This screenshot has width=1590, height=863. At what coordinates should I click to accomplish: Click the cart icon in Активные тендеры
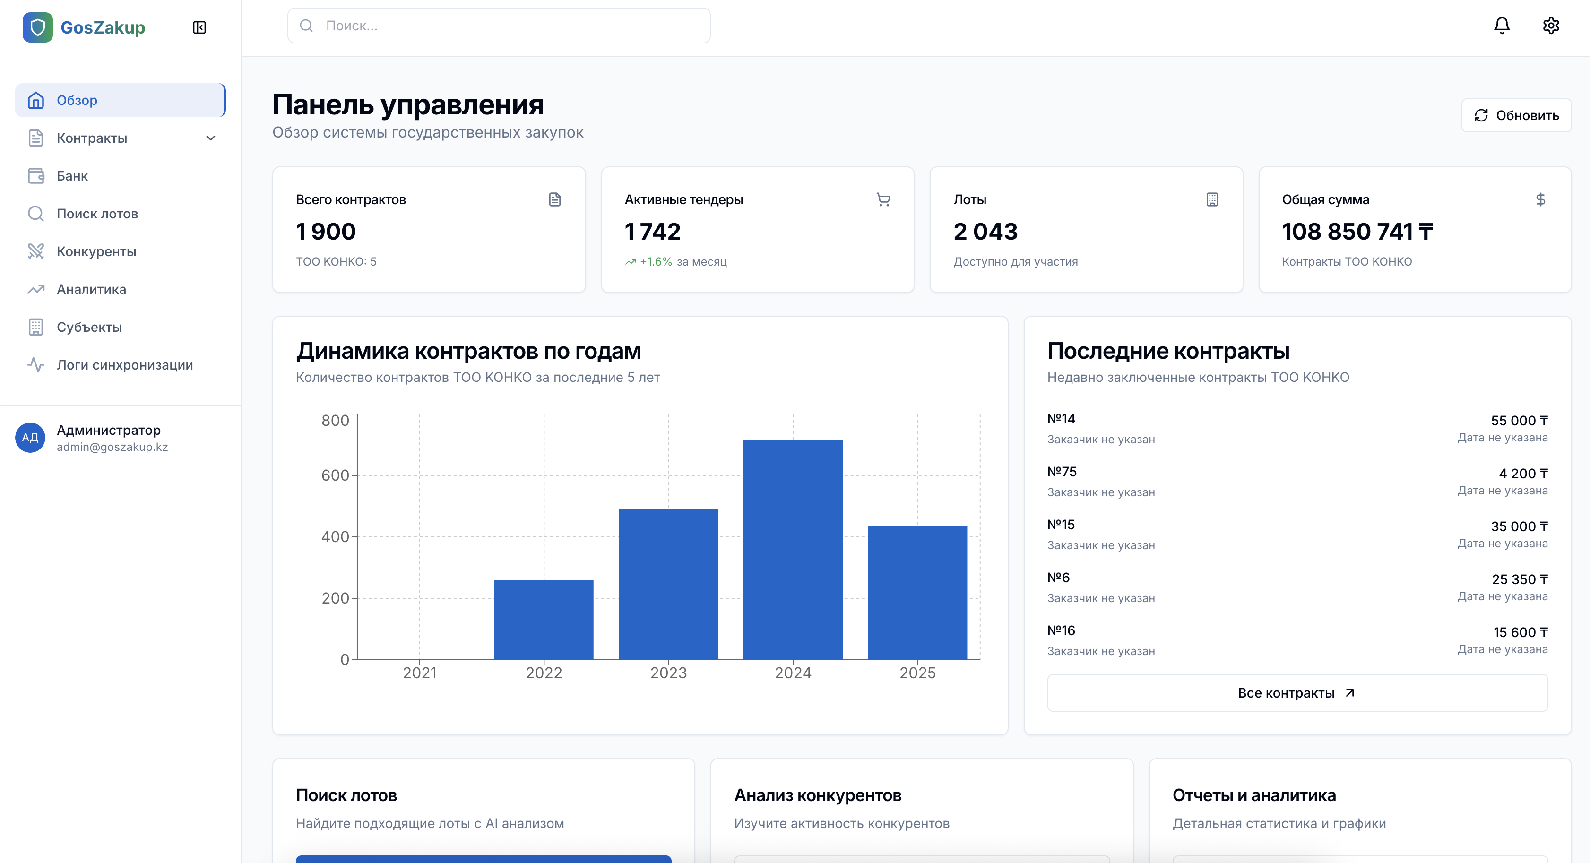click(883, 199)
